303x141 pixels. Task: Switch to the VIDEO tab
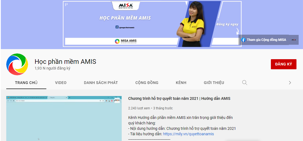[x=61, y=83]
